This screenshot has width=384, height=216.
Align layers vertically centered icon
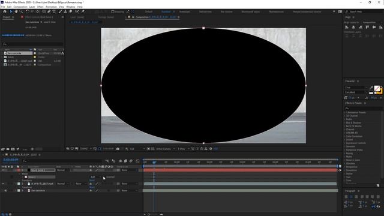click(374, 27)
